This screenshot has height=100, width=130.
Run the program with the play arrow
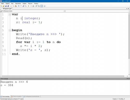pos(29,6)
